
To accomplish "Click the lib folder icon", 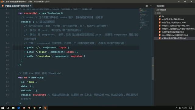I will 160,16.
